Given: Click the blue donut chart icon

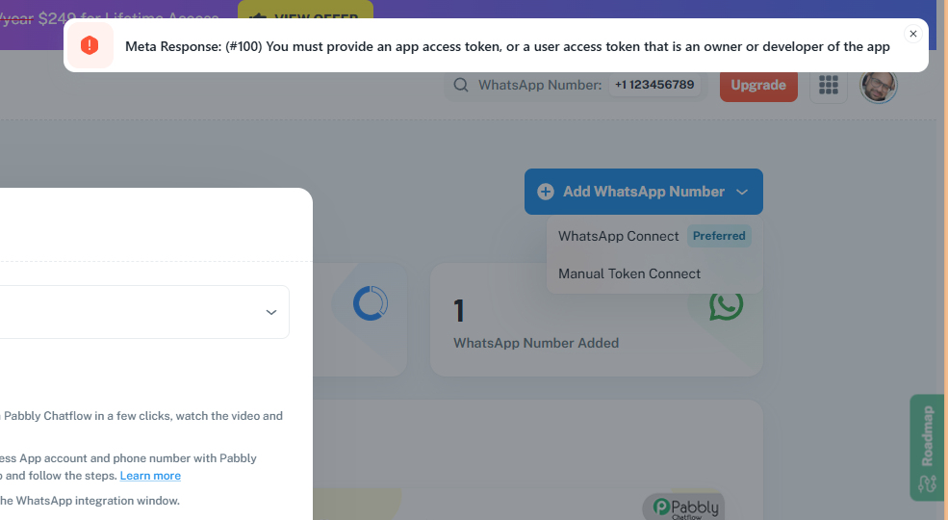Looking at the screenshot, I should click(371, 303).
